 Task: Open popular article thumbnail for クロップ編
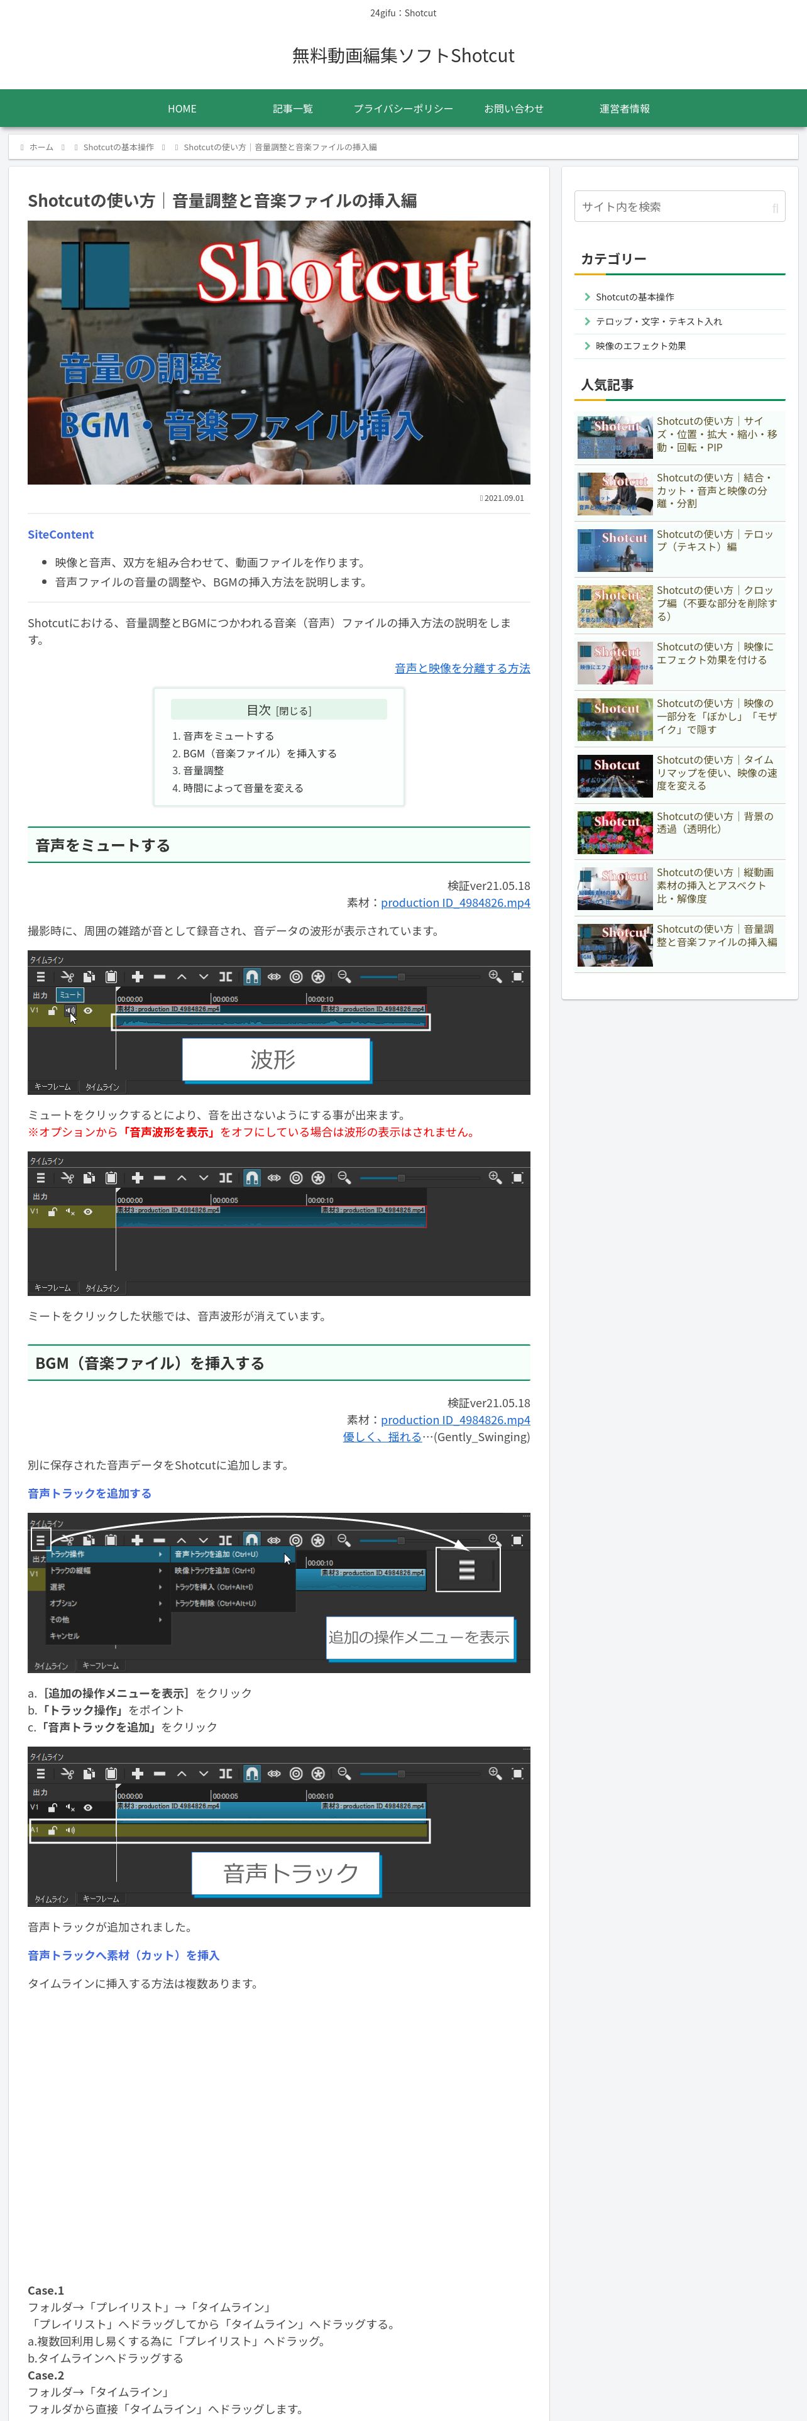coord(615,606)
